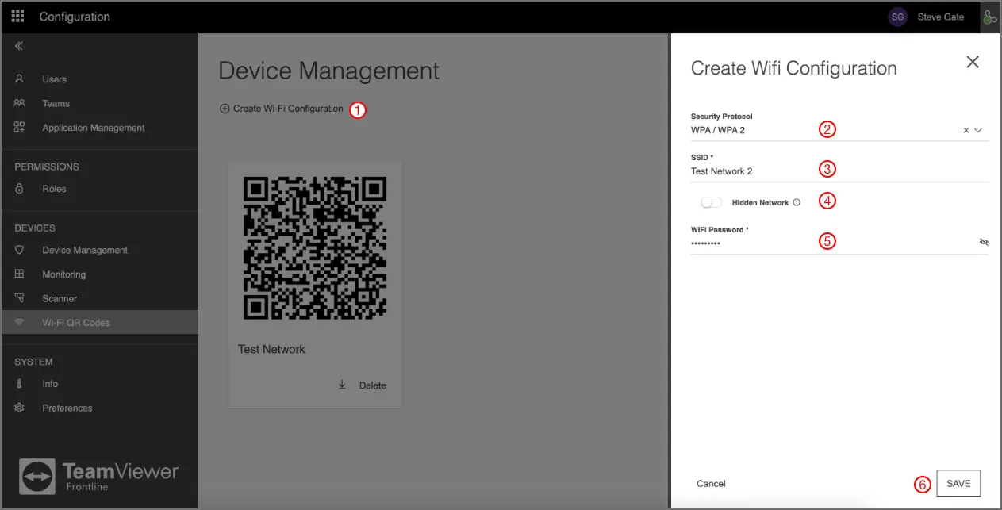Viewport: 1002px width, 510px height.
Task: Click the Create Wifi Configuration panel title
Action: (x=794, y=68)
